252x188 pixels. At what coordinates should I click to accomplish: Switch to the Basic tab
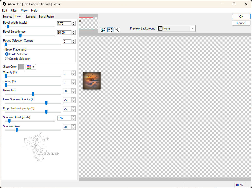click(19, 16)
